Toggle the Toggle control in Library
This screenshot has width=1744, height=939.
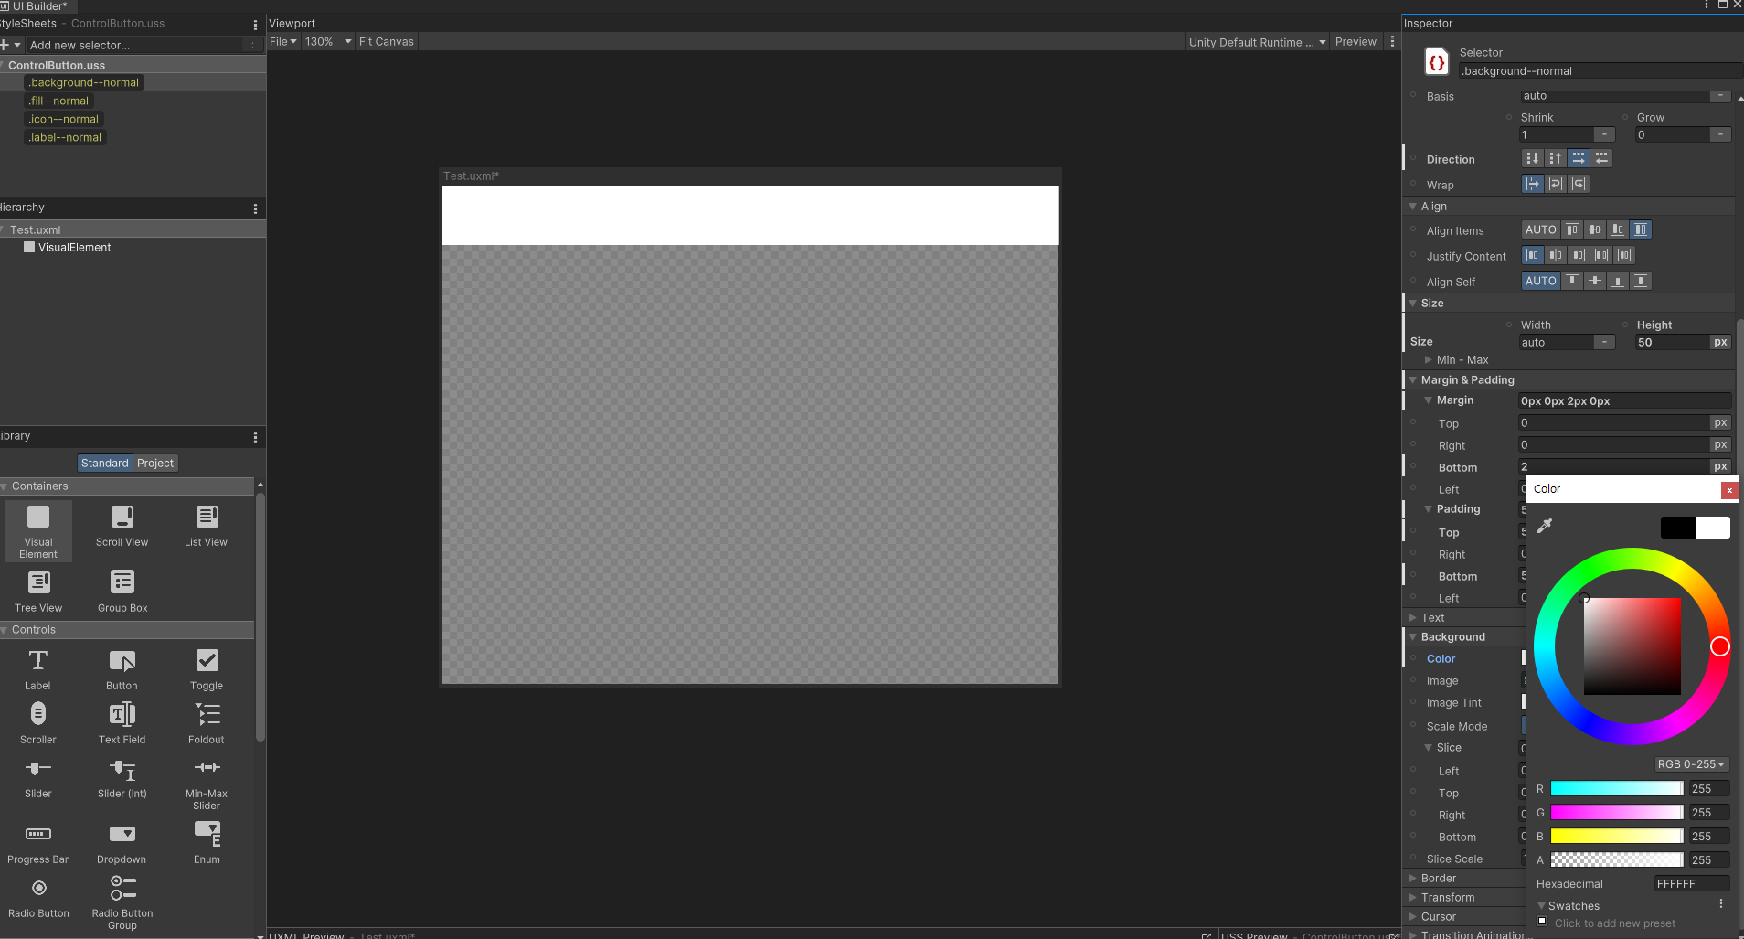pyautogui.click(x=207, y=669)
